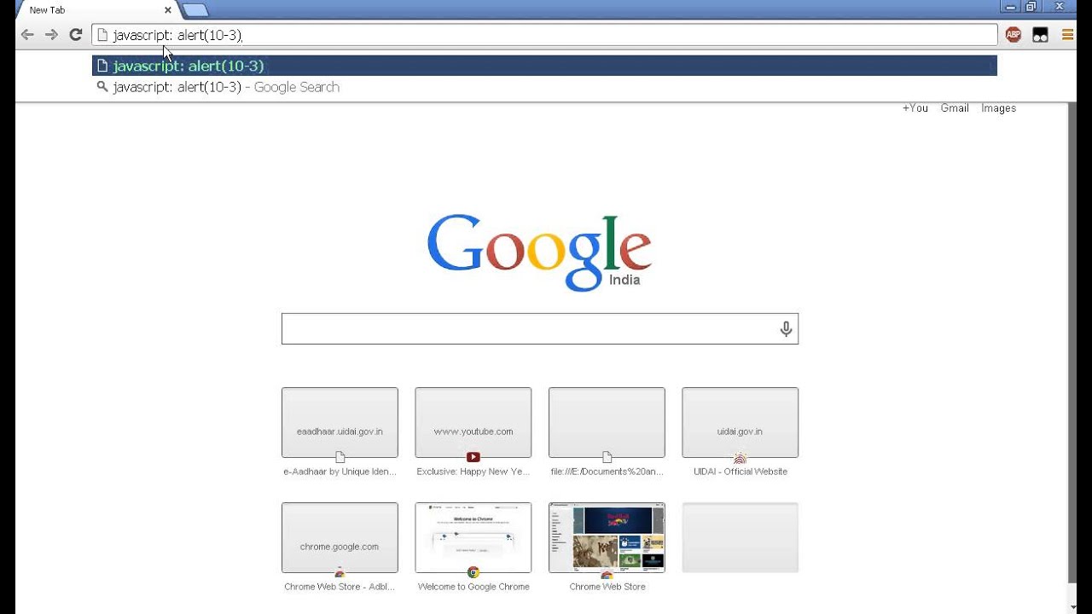The image size is (1092, 614).
Task: Click the Google search box
Action: click(540, 328)
